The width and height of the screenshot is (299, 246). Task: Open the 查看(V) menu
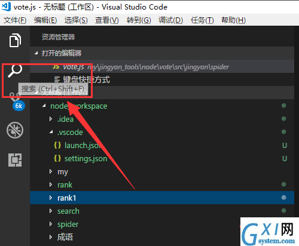(x=107, y=20)
